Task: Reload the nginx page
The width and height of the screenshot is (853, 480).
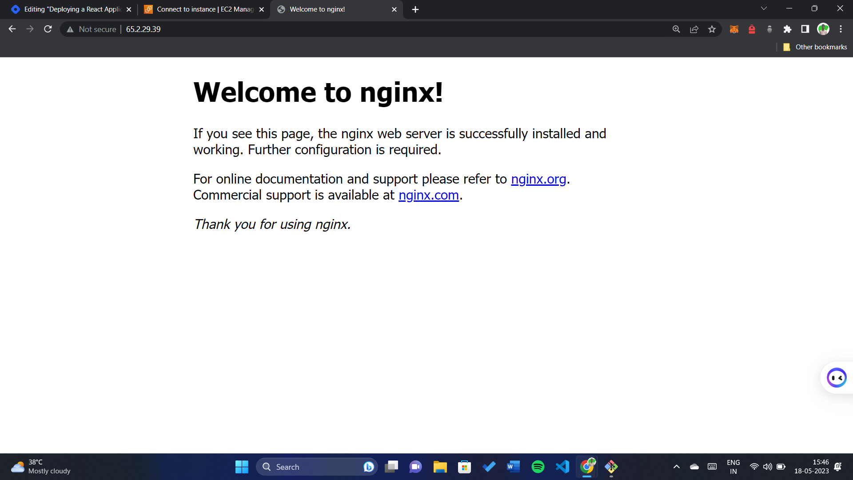Action: coord(48,29)
